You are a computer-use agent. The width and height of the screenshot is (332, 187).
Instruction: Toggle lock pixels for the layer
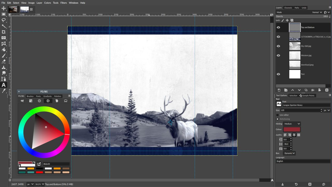pyautogui.click(x=283, y=20)
